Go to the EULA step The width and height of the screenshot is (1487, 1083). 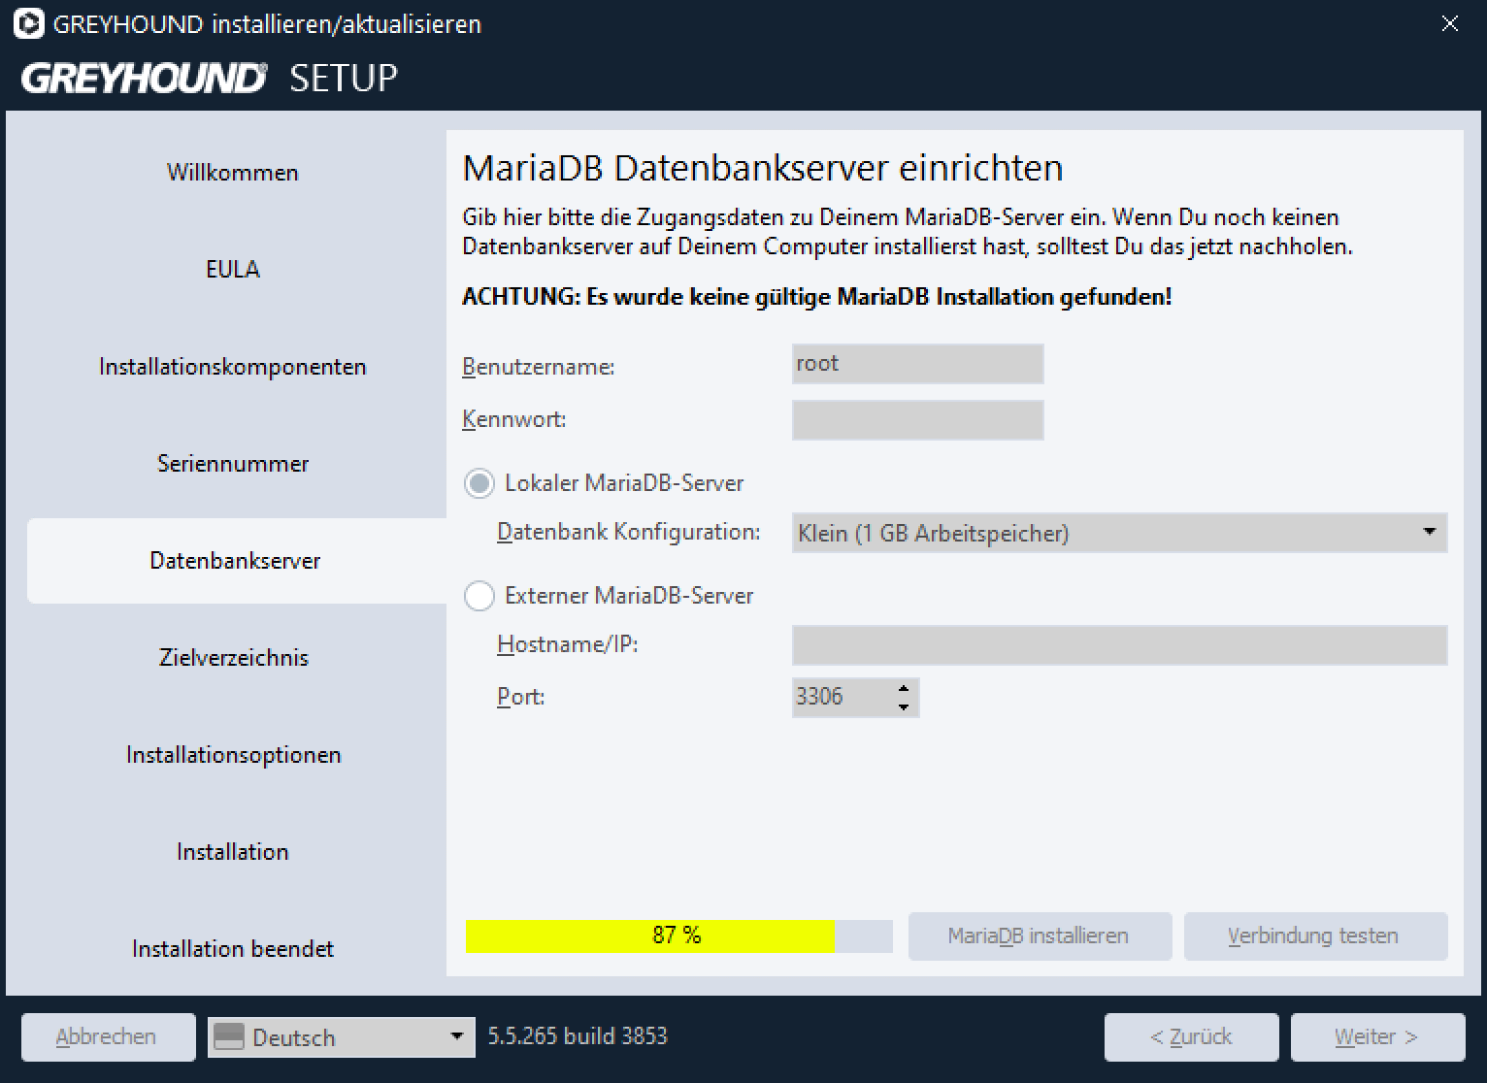click(233, 270)
